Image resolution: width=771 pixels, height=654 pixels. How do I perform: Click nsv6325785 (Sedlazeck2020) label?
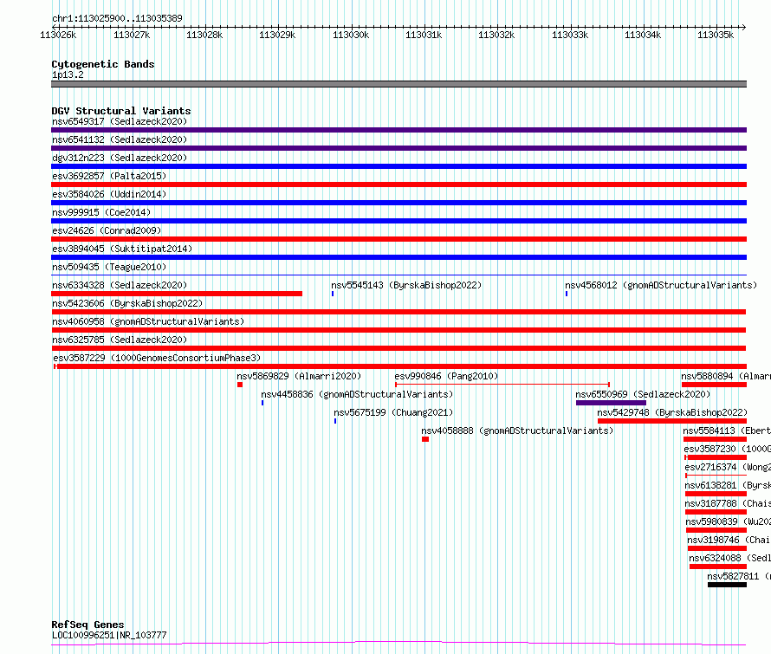120,340
